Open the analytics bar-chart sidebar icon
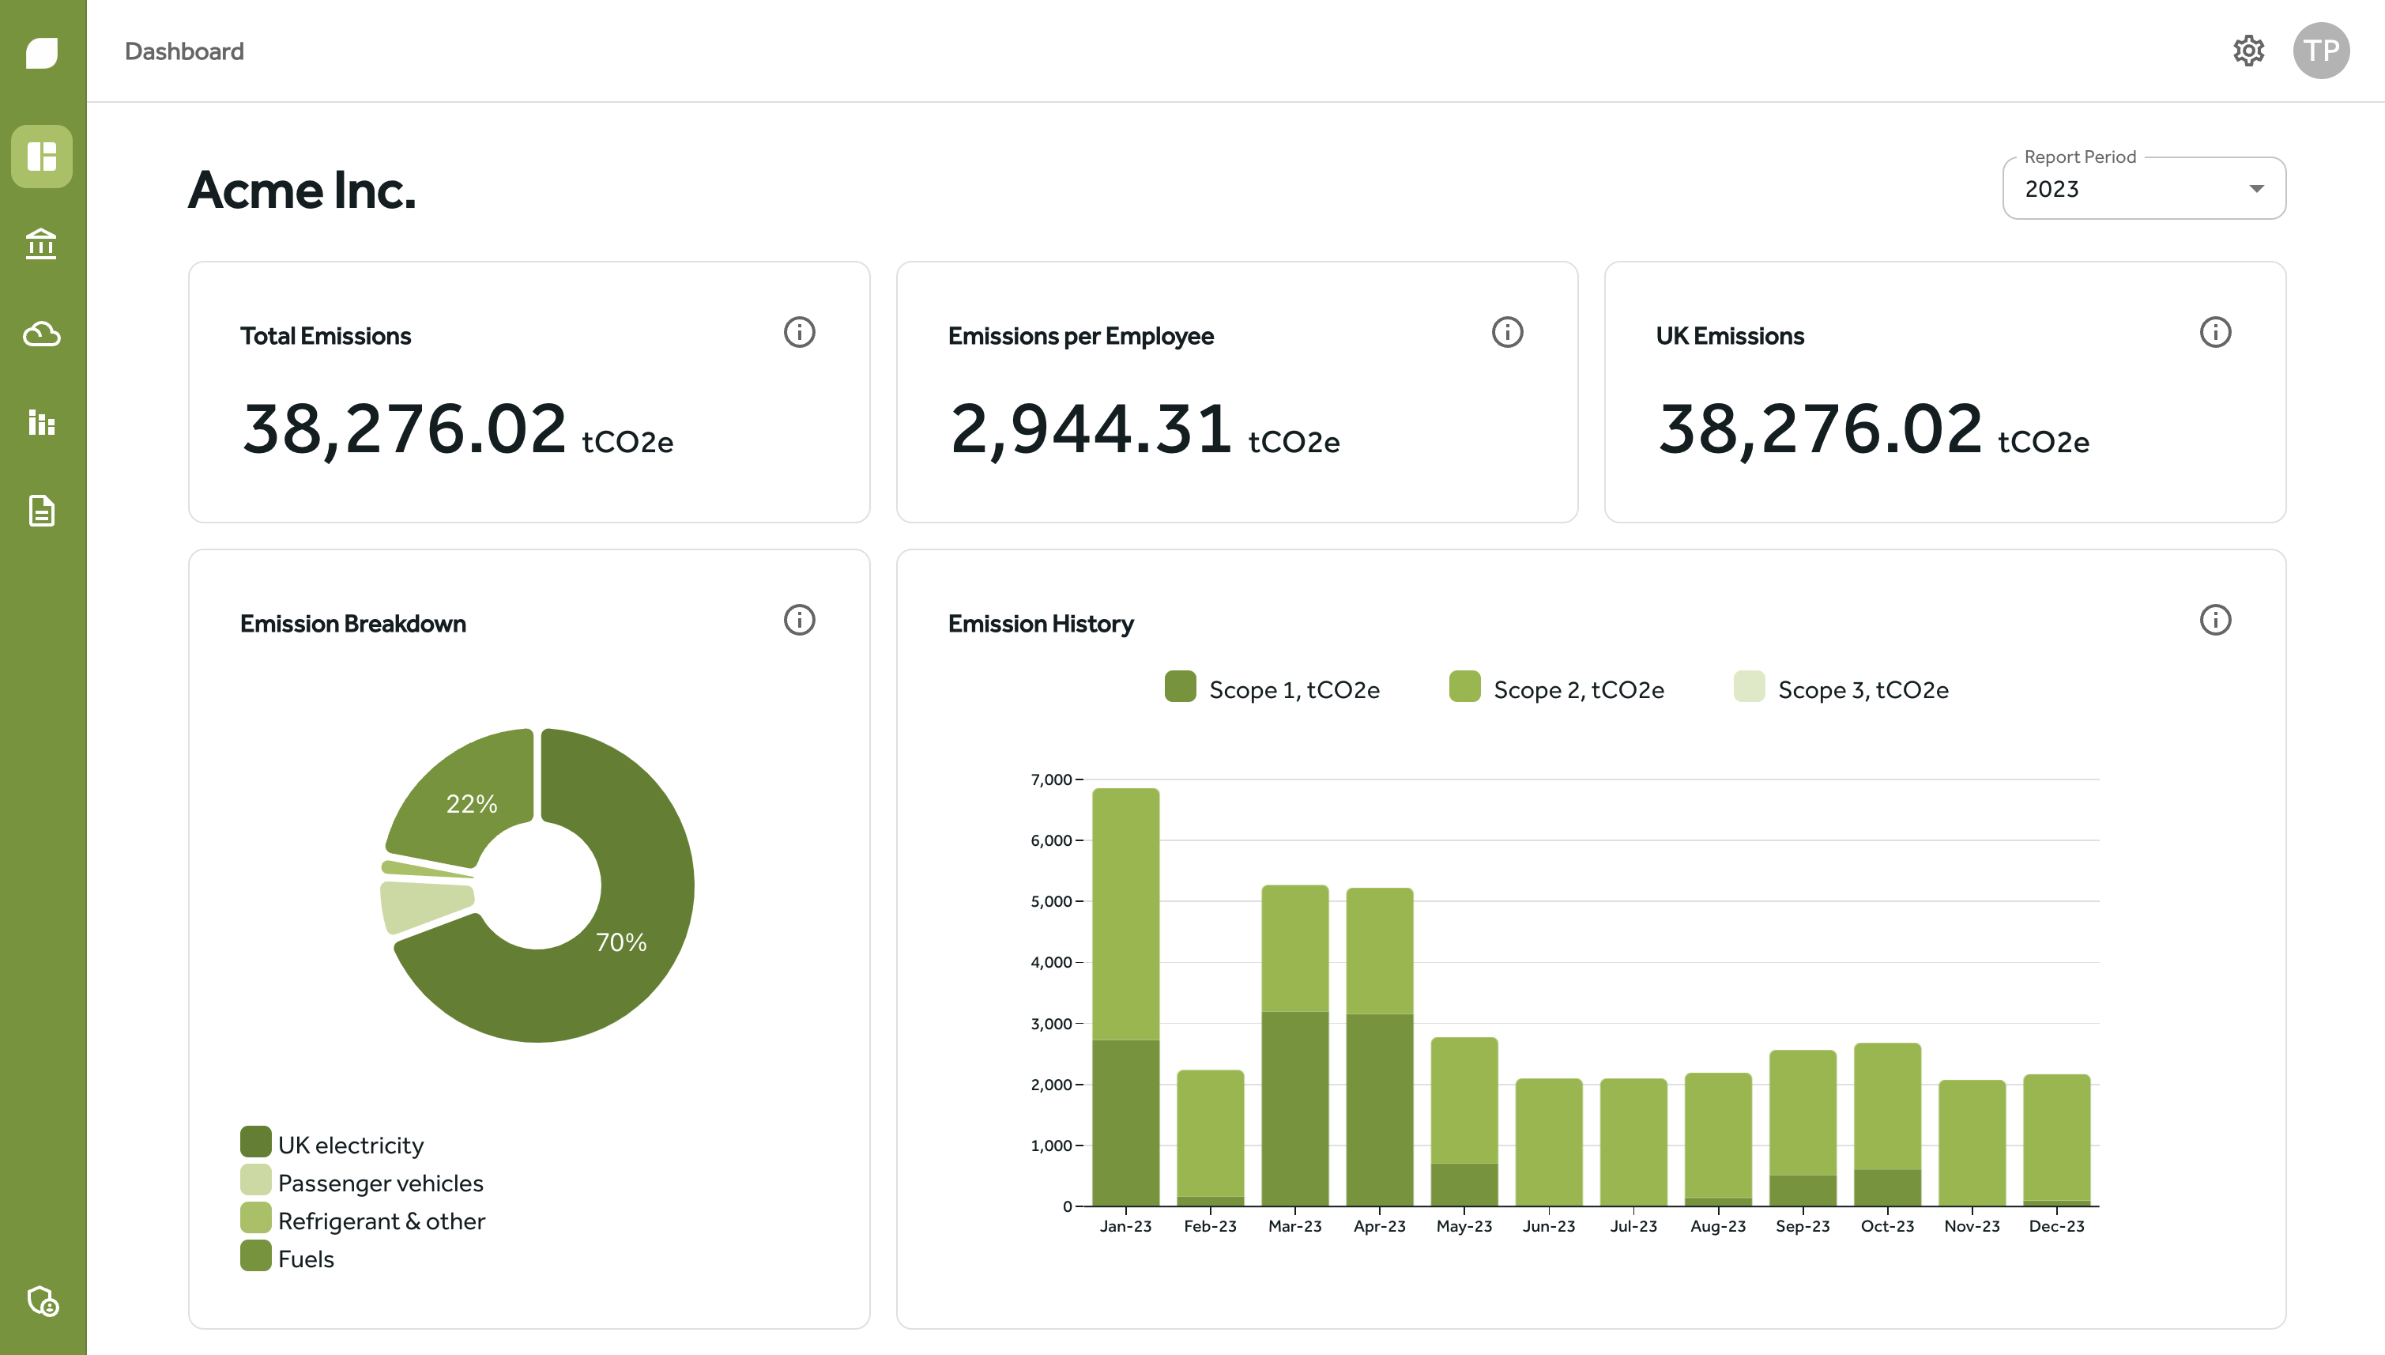Screen dimensions: 2385x1355 pos(42,424)
